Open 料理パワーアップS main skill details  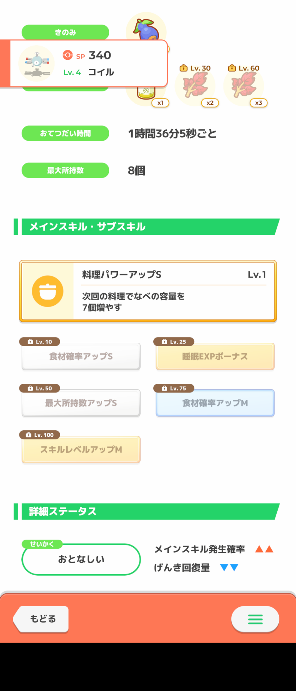(x=148, y=291)
